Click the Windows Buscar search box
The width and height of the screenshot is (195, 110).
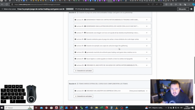coord(19,108)
